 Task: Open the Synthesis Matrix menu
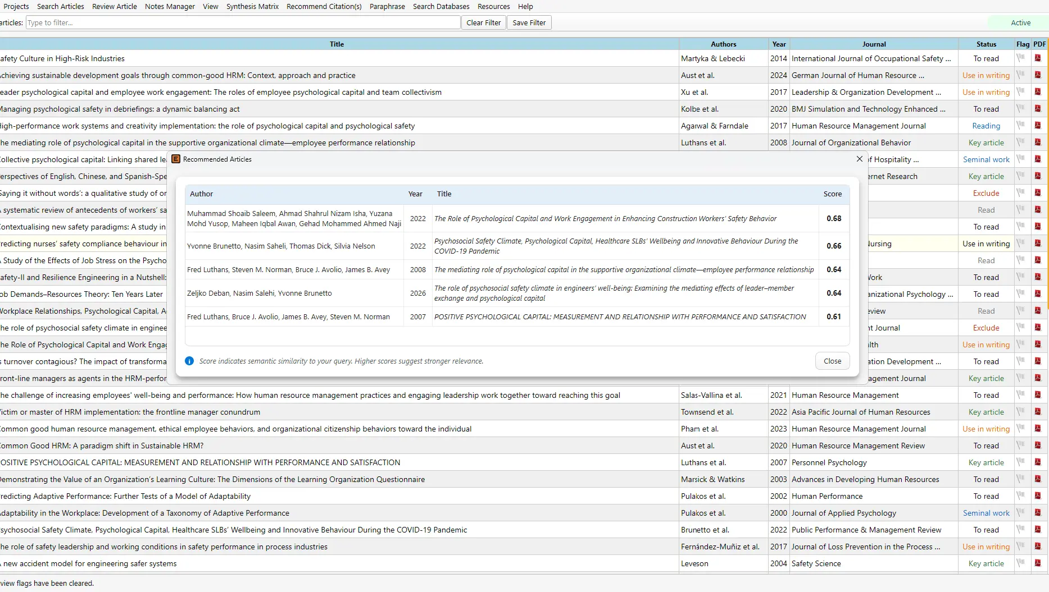click(252, 6)
